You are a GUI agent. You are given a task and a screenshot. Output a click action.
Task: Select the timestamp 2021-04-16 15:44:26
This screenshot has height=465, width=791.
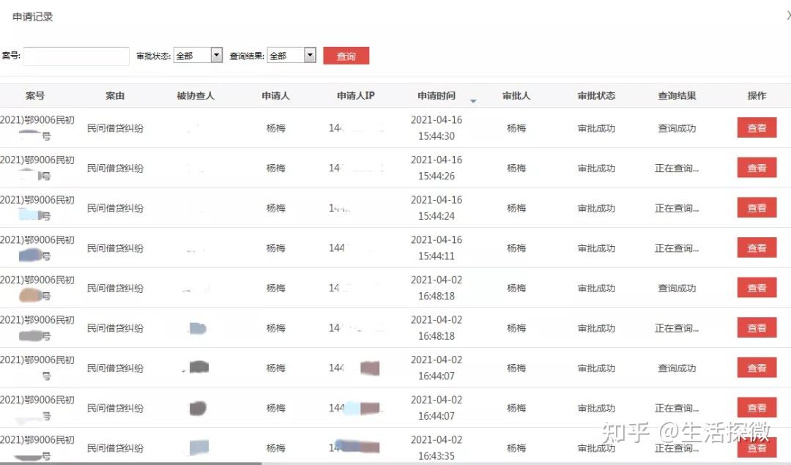(x=437, y=168)
